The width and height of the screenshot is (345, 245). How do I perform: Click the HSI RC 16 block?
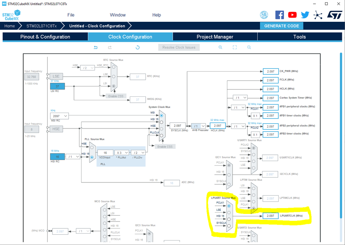57,157
